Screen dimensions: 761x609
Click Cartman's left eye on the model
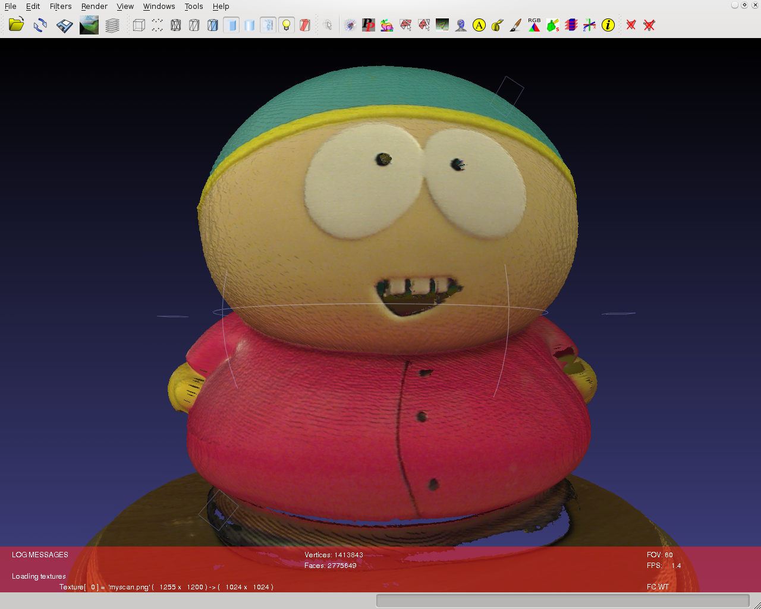364,186
